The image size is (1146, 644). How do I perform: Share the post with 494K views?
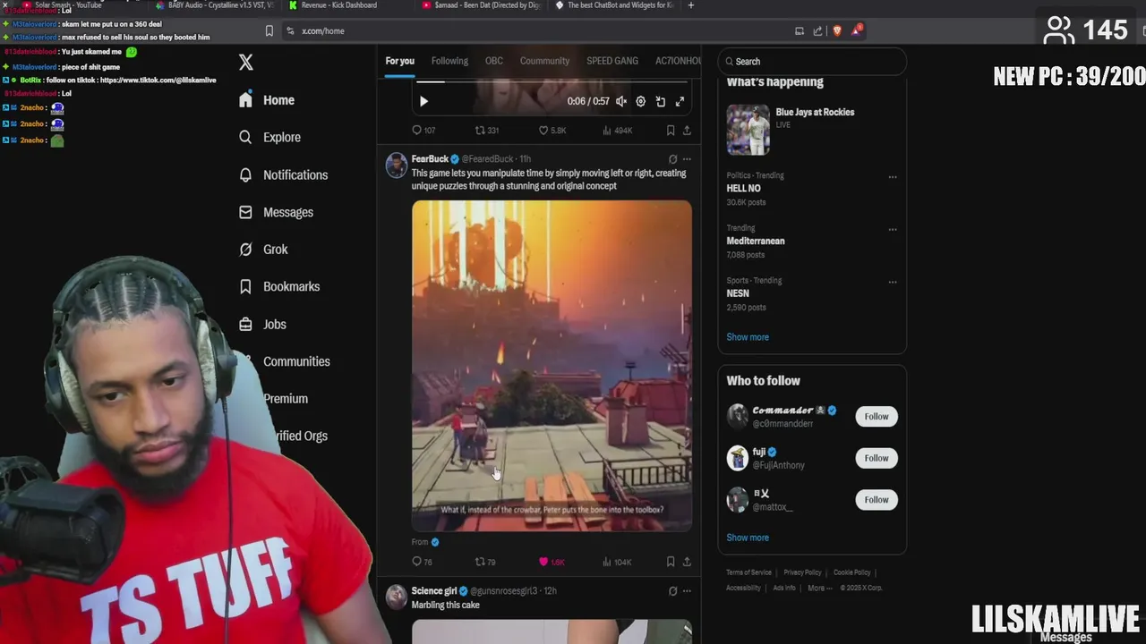(687, 131)
